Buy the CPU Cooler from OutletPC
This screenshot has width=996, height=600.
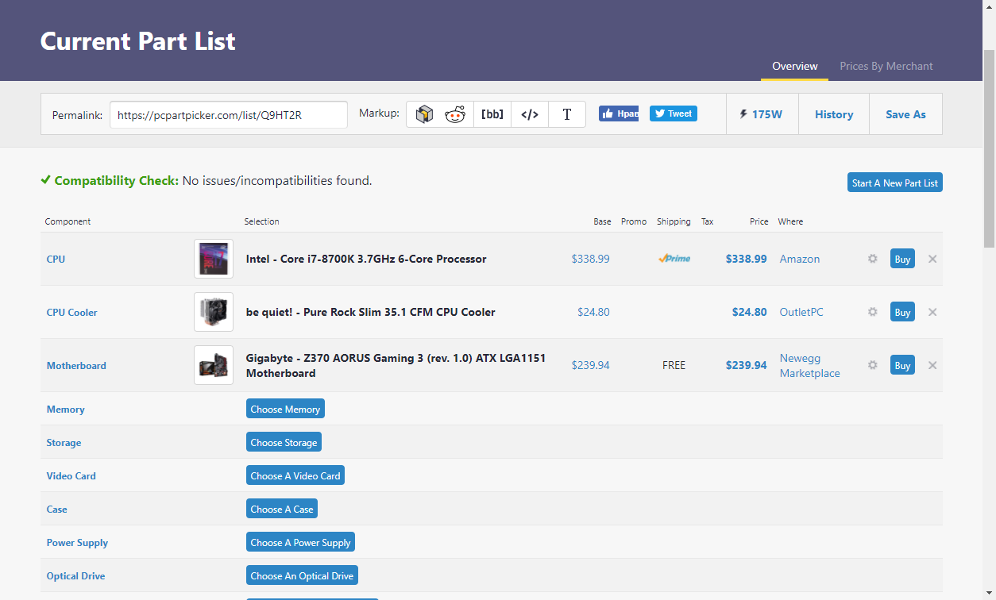pos(902,312)
